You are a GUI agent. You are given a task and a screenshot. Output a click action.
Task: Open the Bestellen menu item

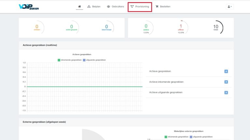(163, 7)
